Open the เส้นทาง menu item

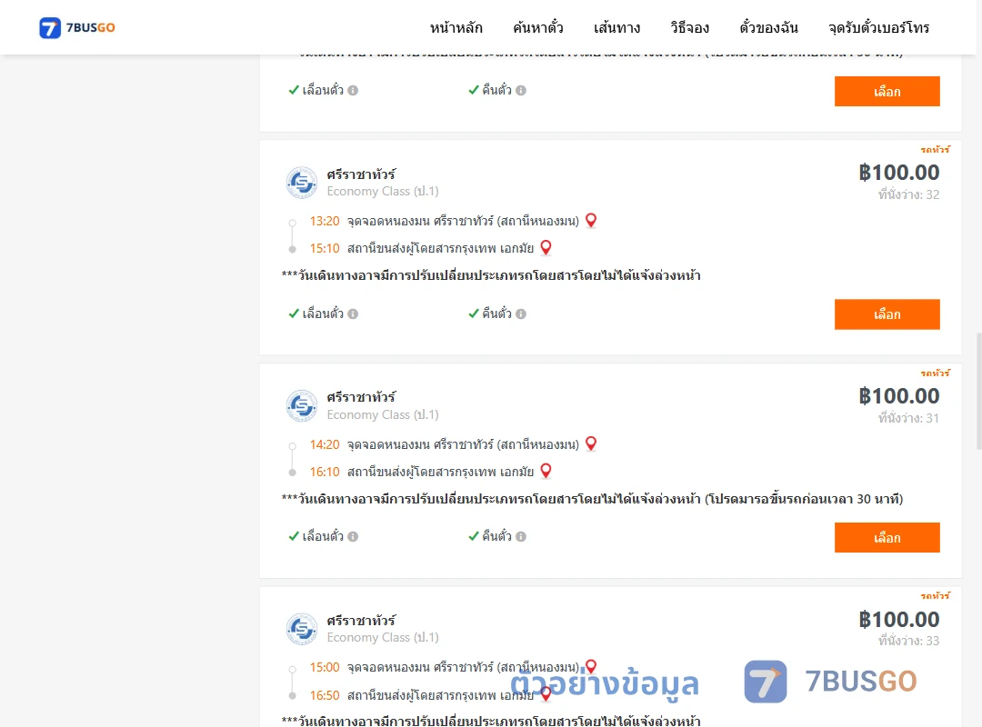pos(616,27)
